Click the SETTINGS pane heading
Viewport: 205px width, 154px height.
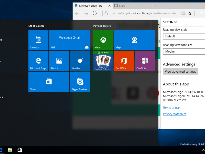(170, 22)
